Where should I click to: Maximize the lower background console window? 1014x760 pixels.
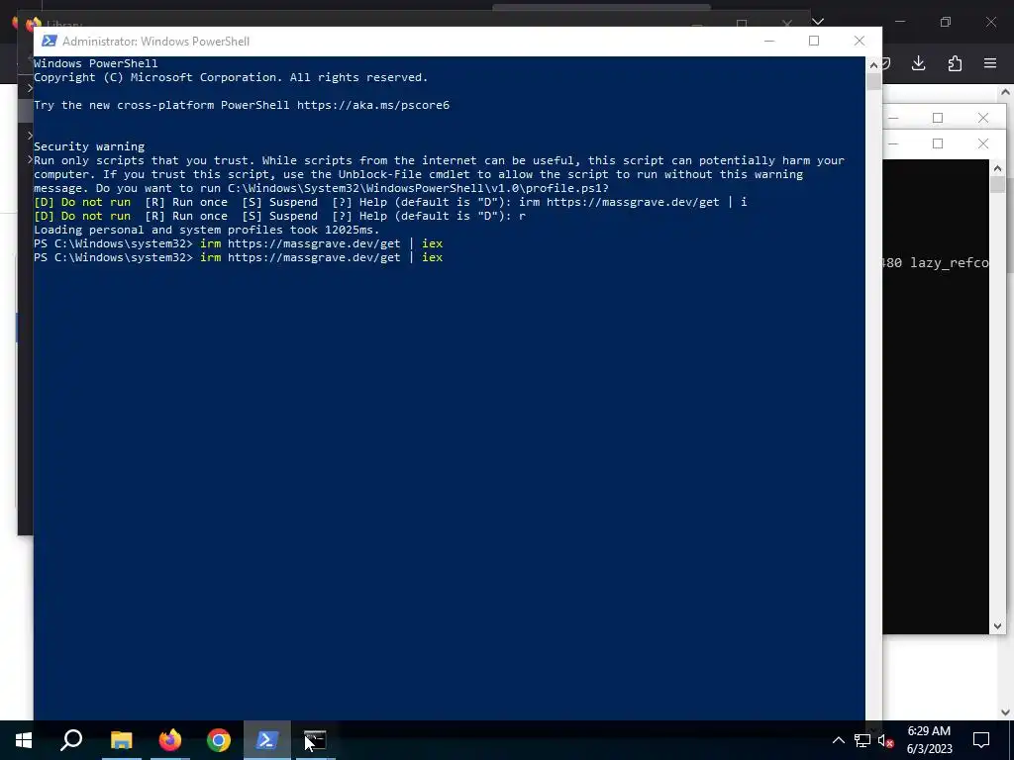(x=938, y=143)
